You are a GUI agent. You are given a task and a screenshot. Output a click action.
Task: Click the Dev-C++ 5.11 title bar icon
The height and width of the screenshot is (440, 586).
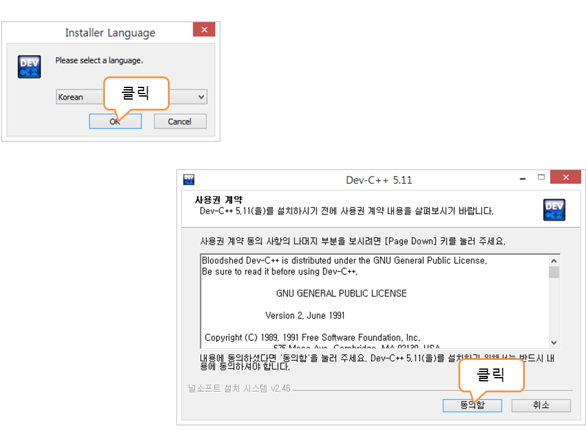(189, 180)
